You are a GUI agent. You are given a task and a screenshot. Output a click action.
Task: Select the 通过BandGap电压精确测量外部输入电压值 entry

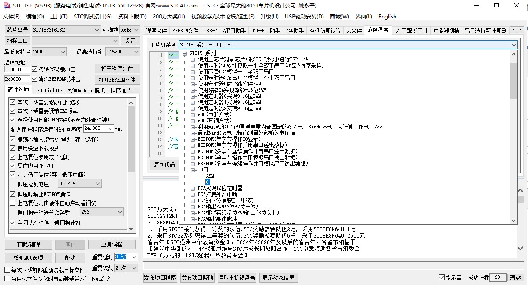pyautogui.click(x=246, y=133)
